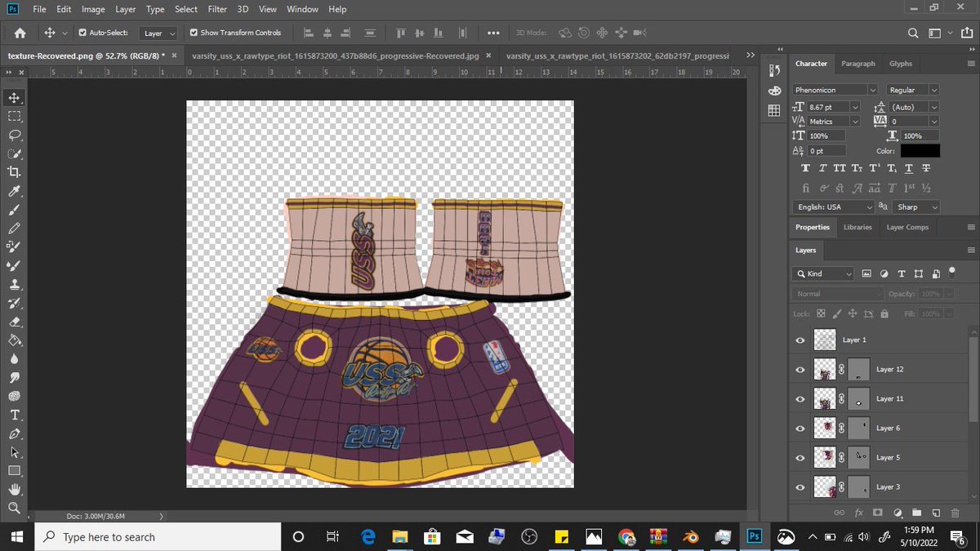The width and height of the screenshot is (980, 551).
Task: Select the Pen tool
Action: [14, 433]
